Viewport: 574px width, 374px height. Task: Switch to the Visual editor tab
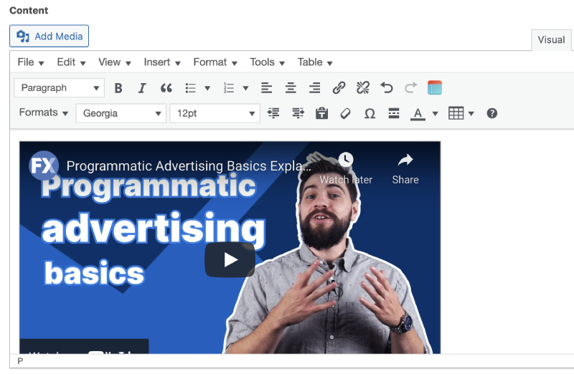click(551, 40)
